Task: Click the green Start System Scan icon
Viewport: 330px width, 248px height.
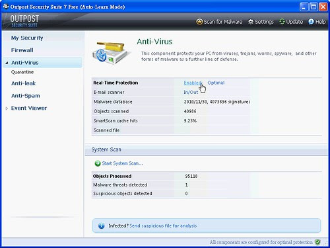Action: pos(98,163)
